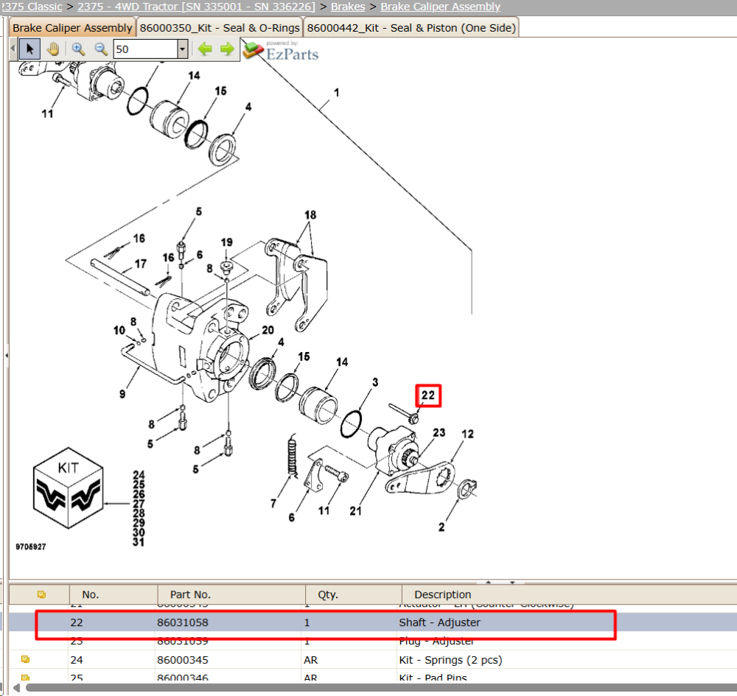The width and height of the screenshot is (737, 696).
Task: Click callout 1 on the assembly line
Action: pos(337,93)
